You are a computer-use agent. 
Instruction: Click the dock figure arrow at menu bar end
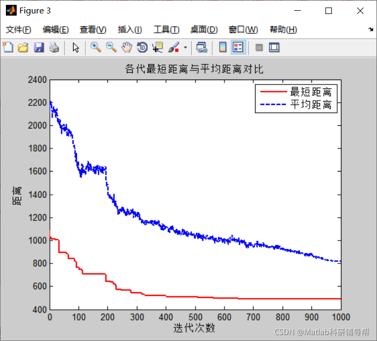[371, 30]
